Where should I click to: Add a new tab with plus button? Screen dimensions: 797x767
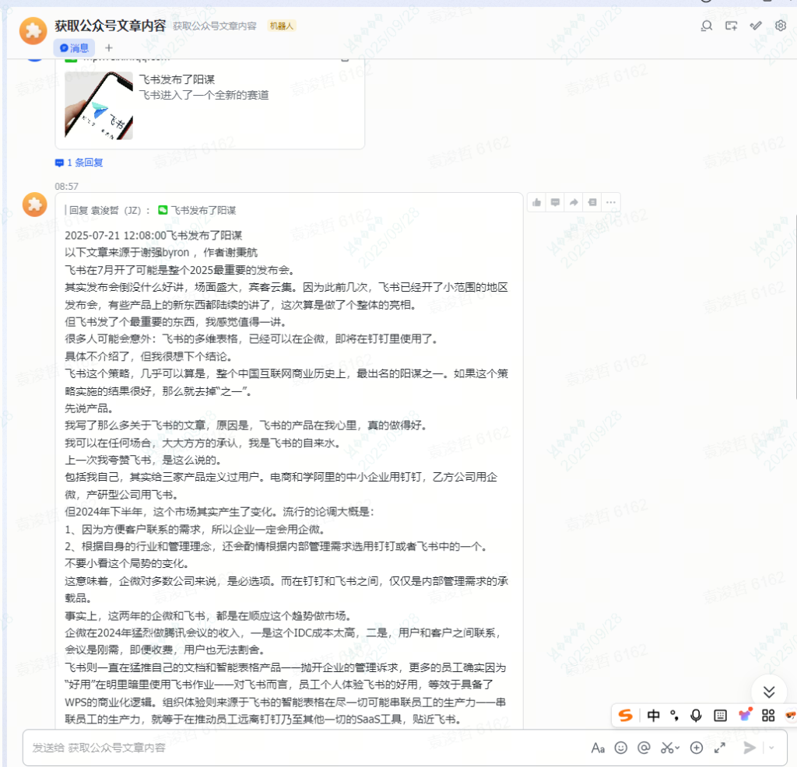[x=109, y=48]
